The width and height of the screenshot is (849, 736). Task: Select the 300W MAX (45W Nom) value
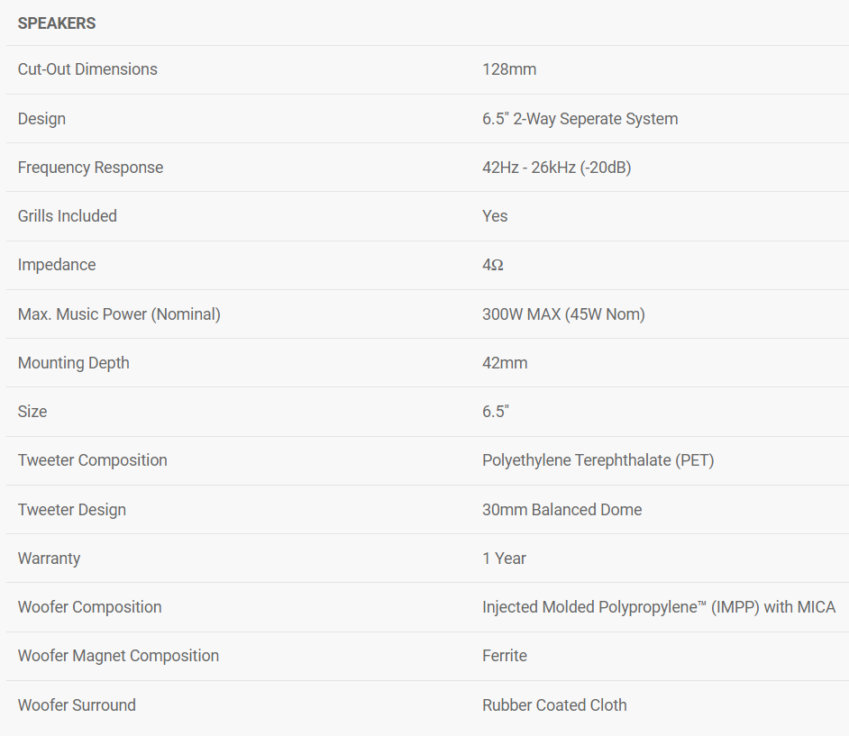point(563,314)
